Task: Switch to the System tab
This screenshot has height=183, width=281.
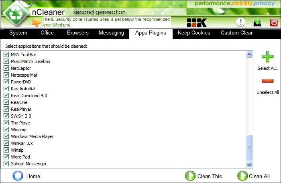Action: click(18, 33)
